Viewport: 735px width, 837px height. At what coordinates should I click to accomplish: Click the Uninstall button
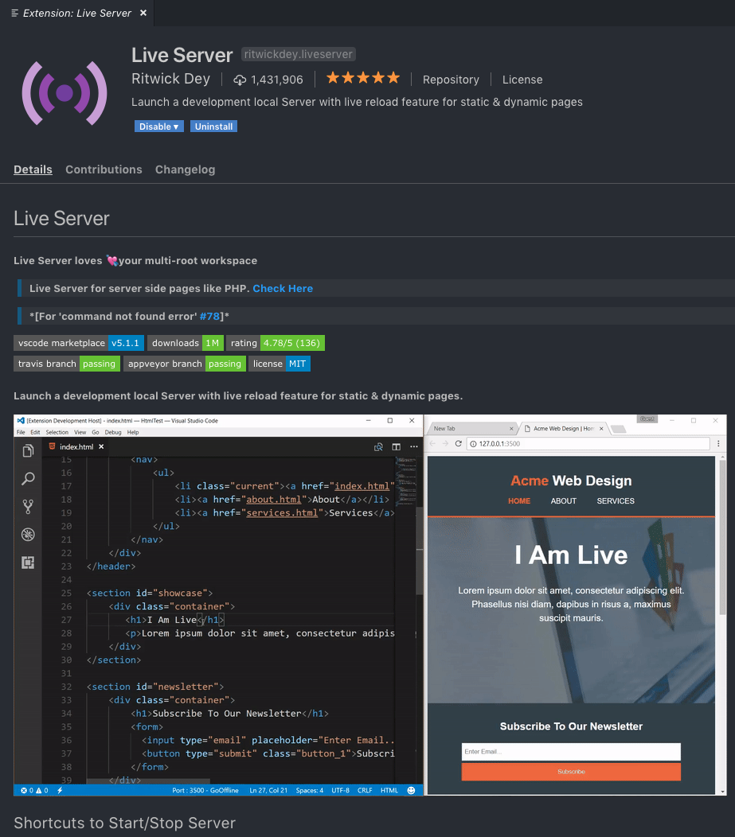click(213, 127)
